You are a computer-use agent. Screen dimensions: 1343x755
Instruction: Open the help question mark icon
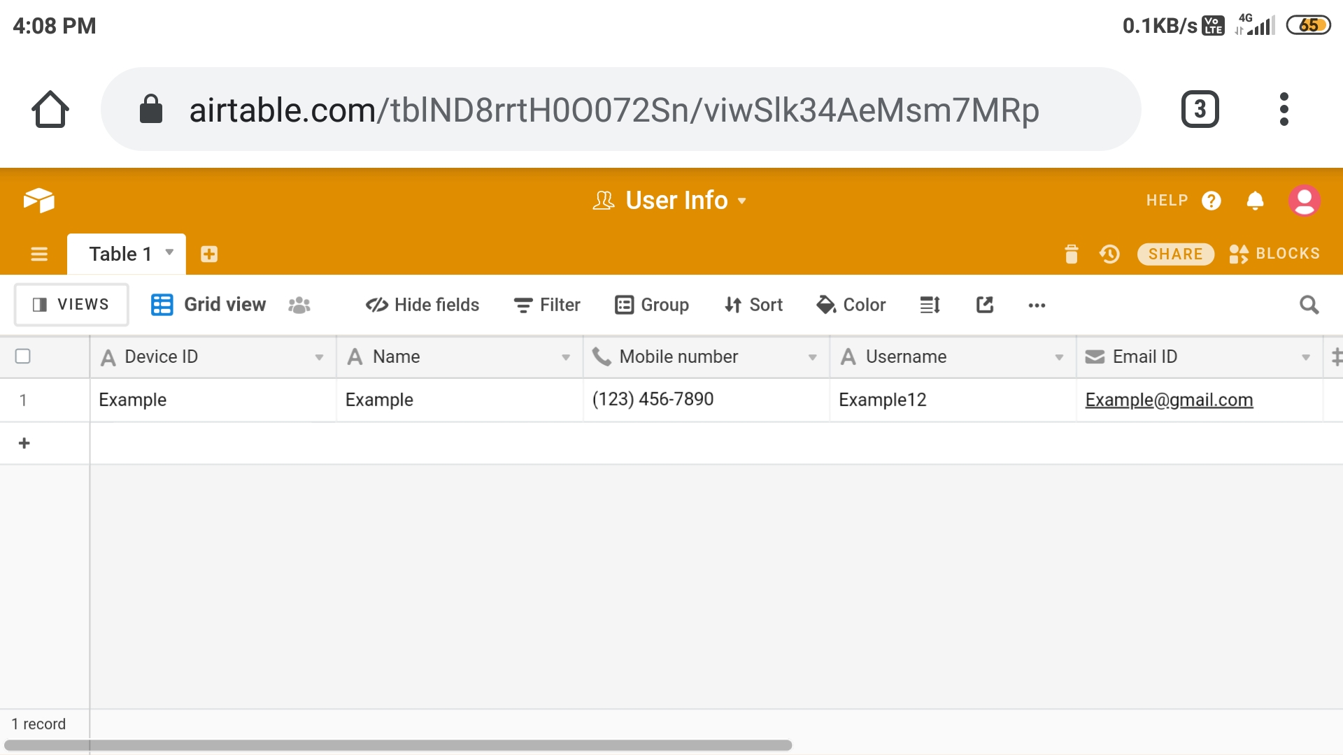[1211, 201]
